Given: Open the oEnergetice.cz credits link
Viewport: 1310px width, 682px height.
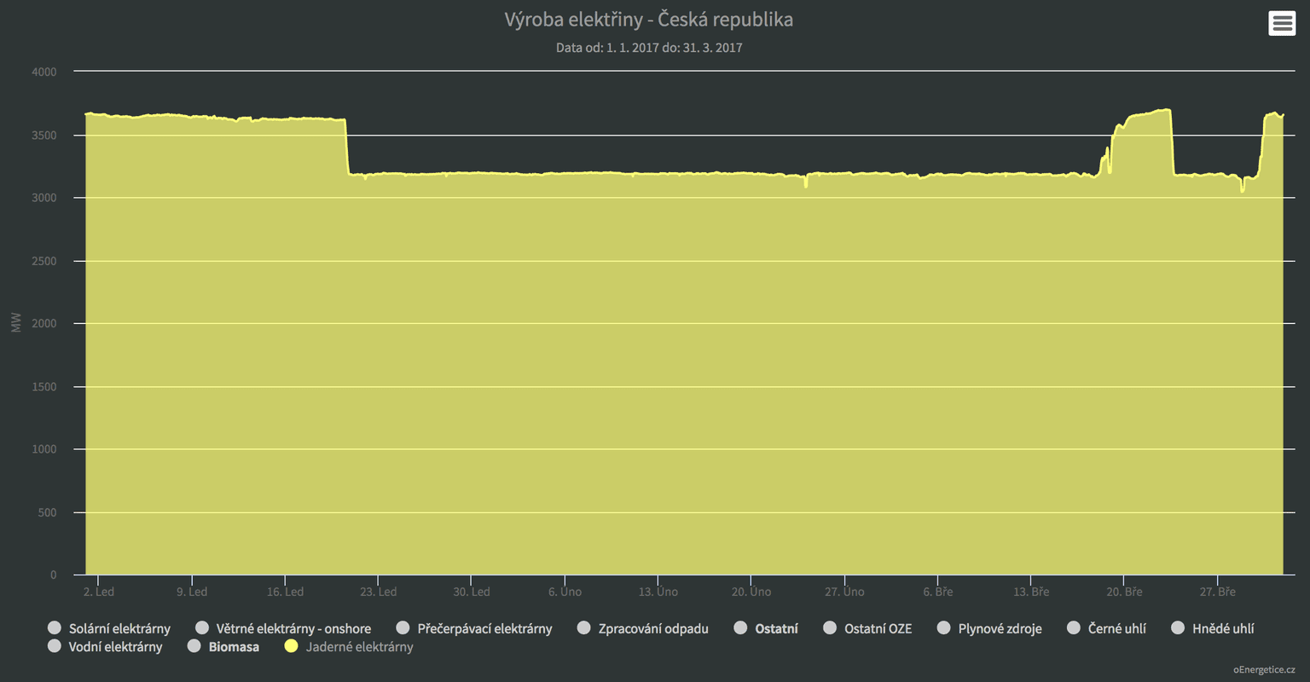Looking at the screenshot, I should click(1264, 670).
